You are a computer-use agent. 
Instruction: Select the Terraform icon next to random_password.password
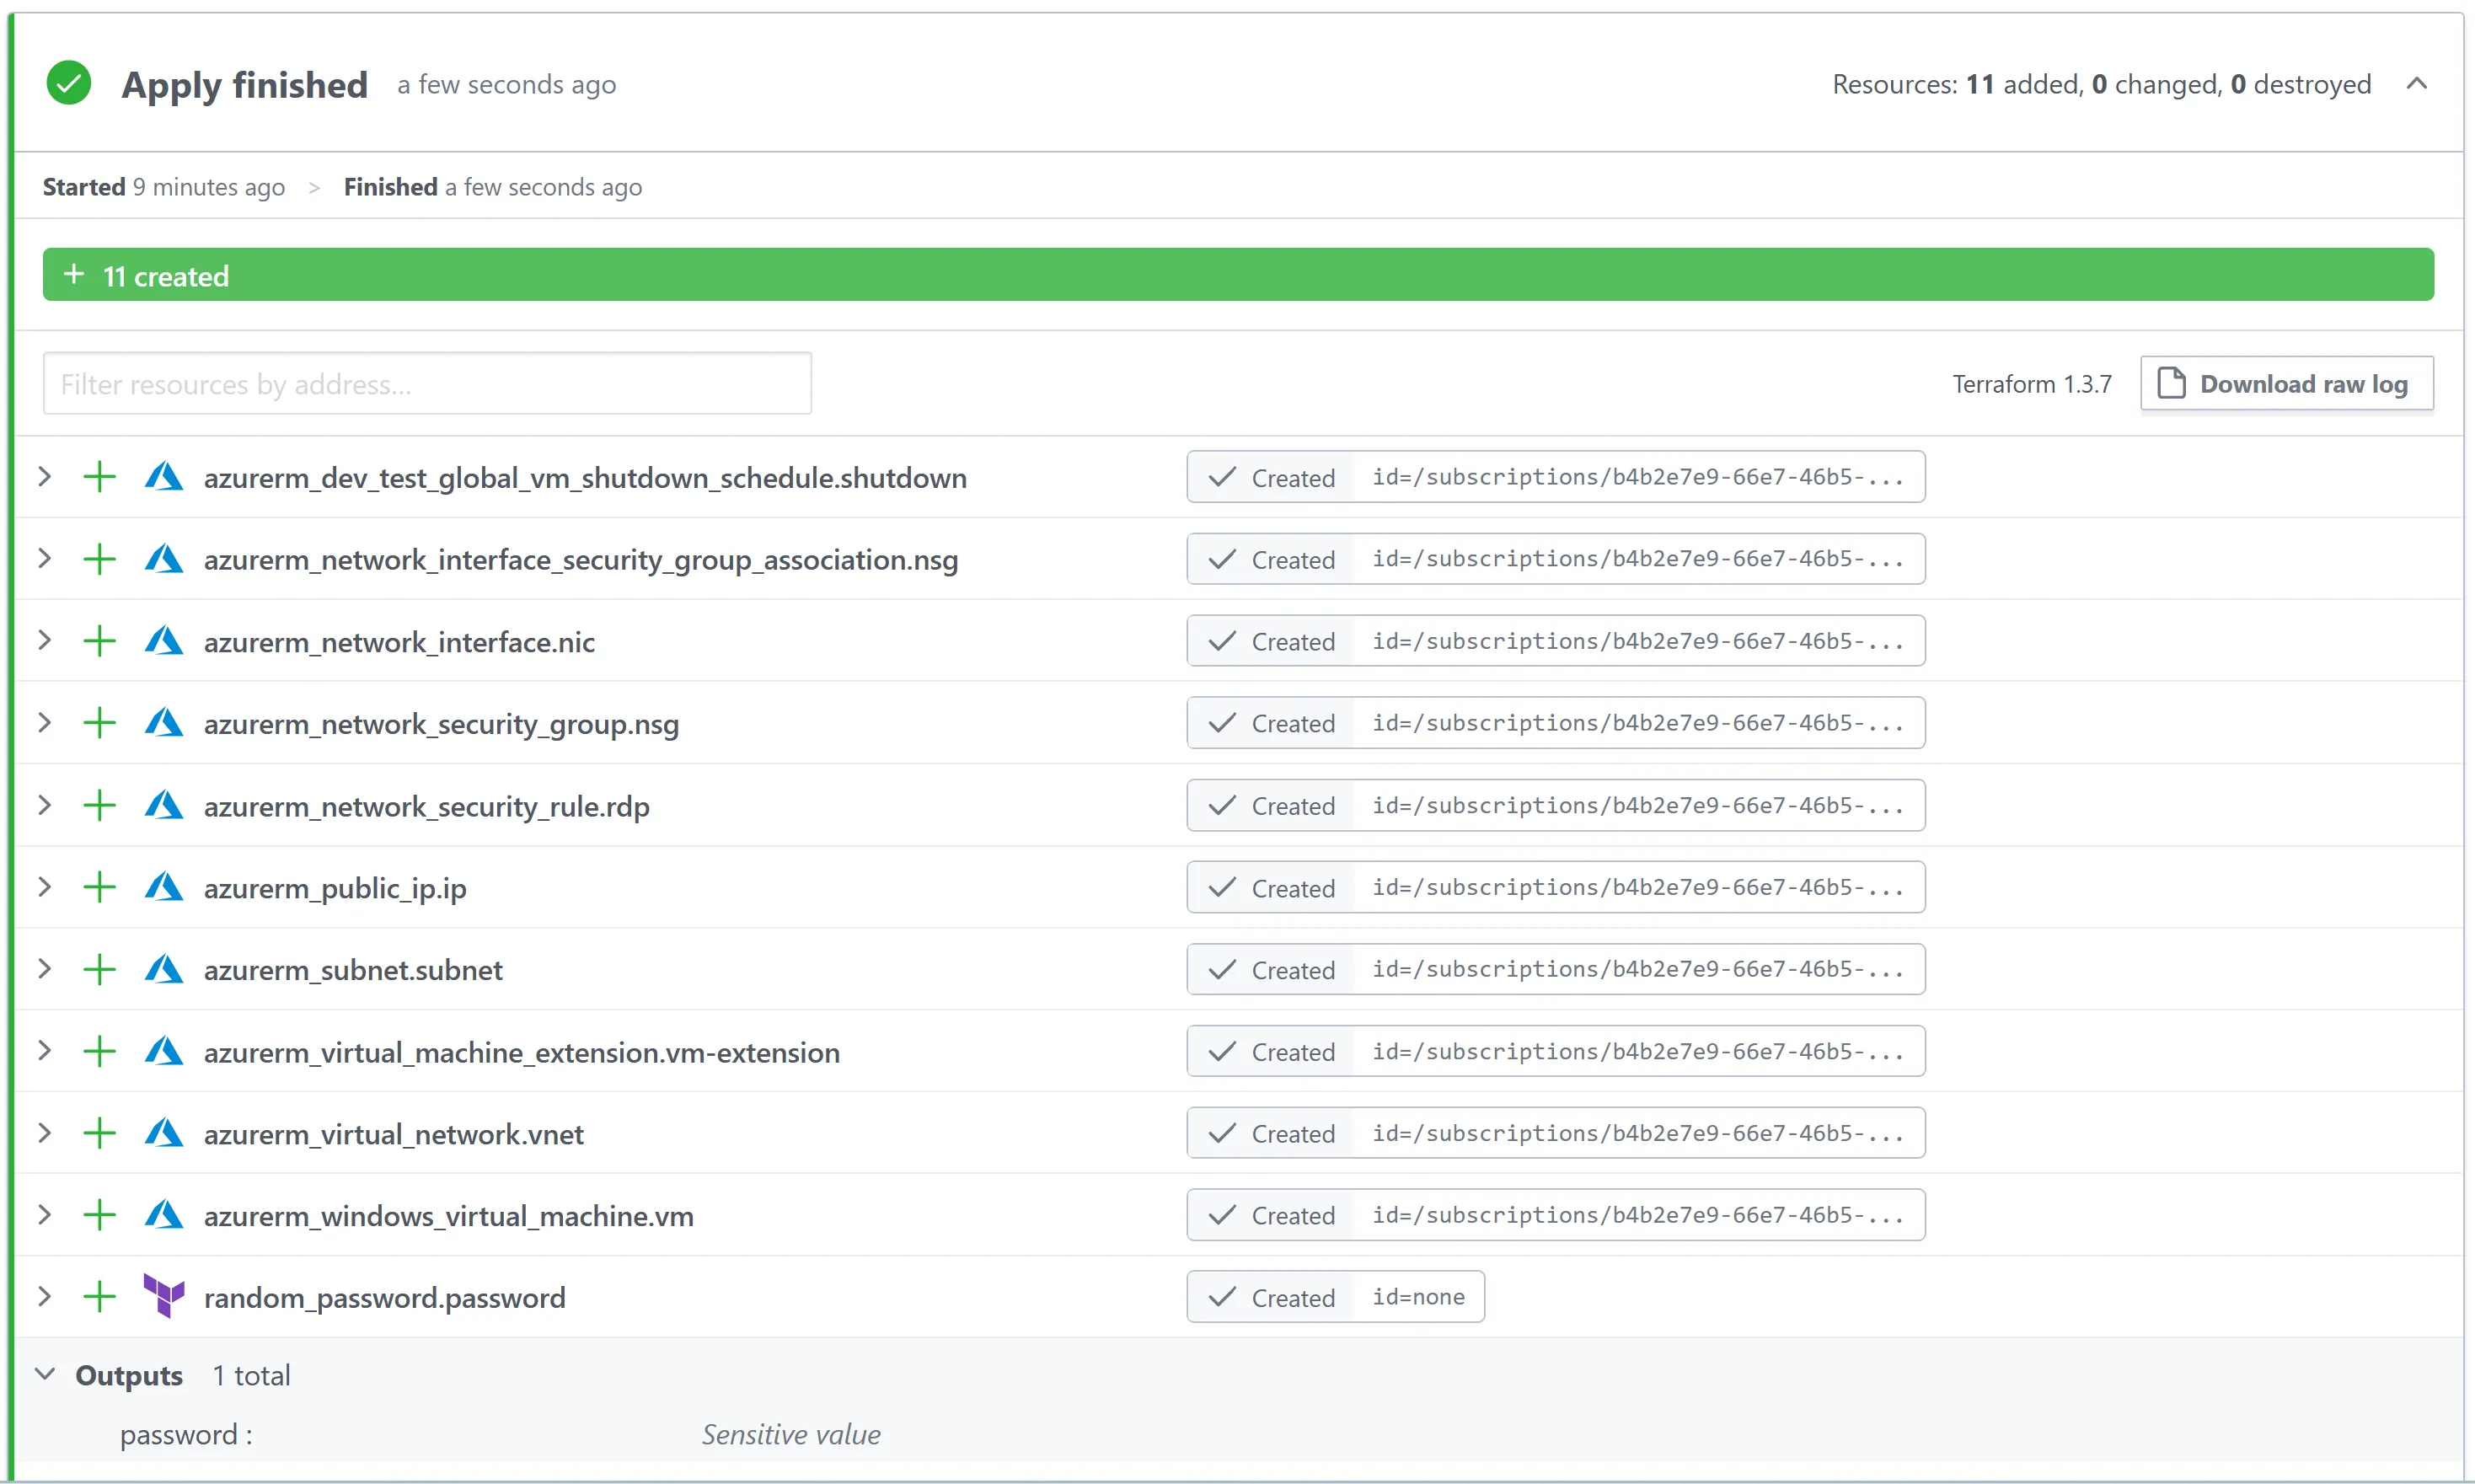point(164,1297)
